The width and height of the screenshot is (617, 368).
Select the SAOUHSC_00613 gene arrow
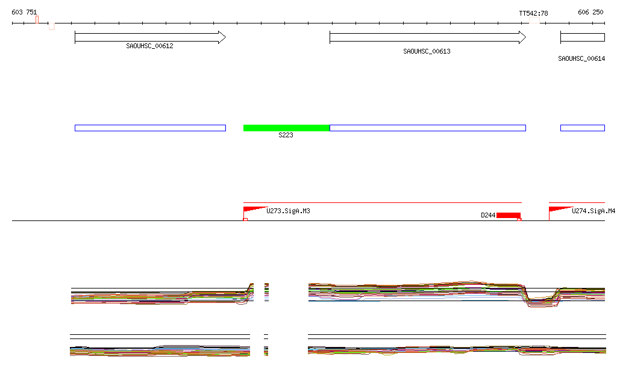(427, 37)
